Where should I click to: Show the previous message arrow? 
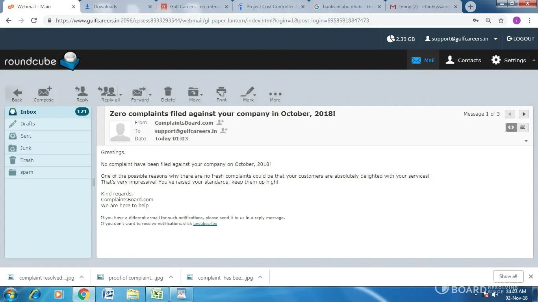click(510, 114)
